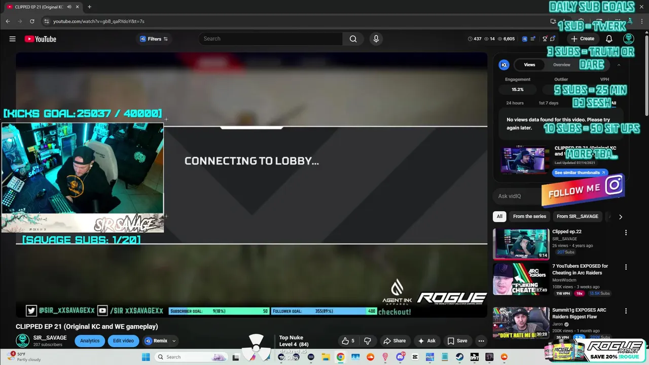Dislike the video with thumbs-down

[368, 341]
